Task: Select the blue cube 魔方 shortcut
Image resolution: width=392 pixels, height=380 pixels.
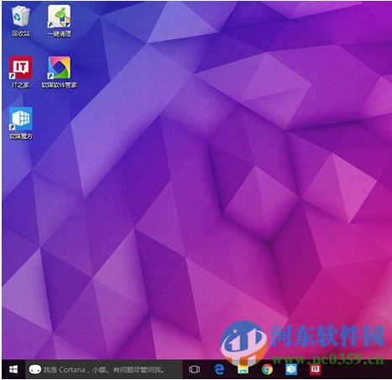Action: pyautogui.click(x=21, y=124)
